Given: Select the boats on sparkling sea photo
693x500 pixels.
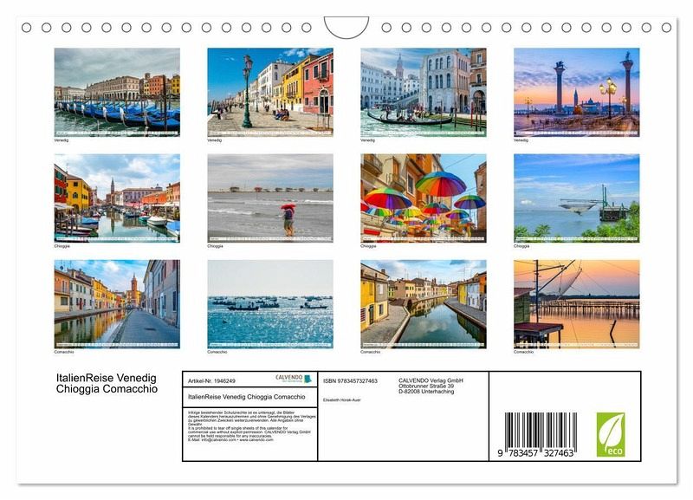Looking at the screenshot, I should pyautogui.click(x=269, y=303).
